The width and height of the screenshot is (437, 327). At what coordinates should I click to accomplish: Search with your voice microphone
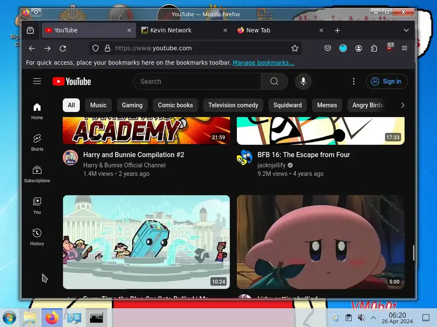tap(303, 81)
